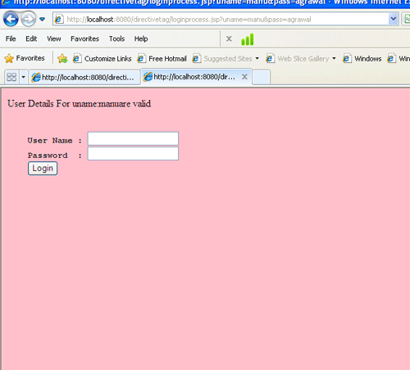The height and width of the screenshot is (370, 410).
Task: Click the Forward arrow navigation button
Action: (29, 19)
